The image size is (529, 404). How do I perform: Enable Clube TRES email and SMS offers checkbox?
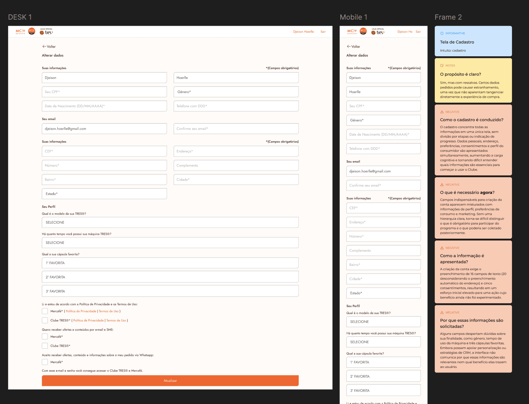pyautogui.click(x=45, y=346)
